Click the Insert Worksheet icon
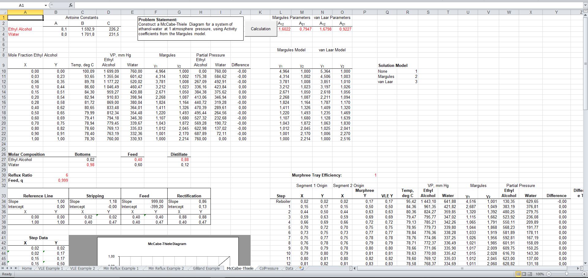 302,269
